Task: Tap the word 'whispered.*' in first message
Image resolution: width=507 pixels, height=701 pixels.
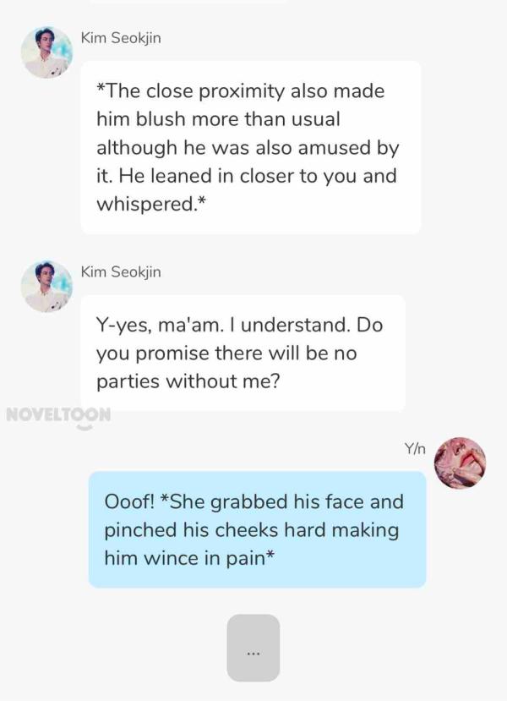Action: (x=151, y=204)
